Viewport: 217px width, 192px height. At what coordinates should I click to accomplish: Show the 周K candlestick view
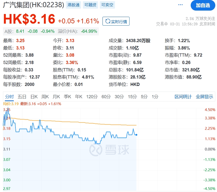(x=45, y=97)
